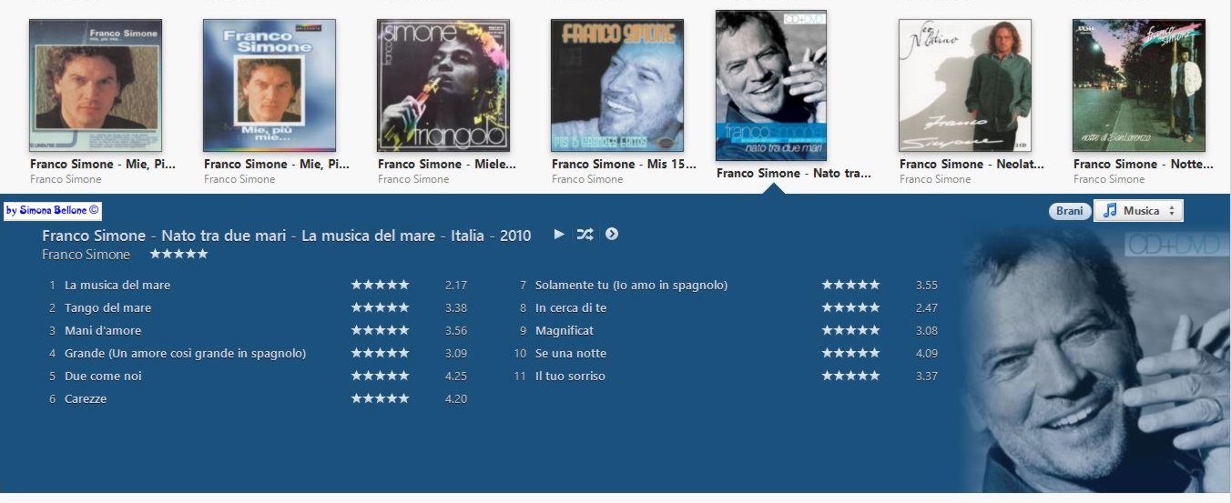Select the Franco Simone Triangolo album artwork
Viewport: 1231px width, 503px height.
pos(443,86)
